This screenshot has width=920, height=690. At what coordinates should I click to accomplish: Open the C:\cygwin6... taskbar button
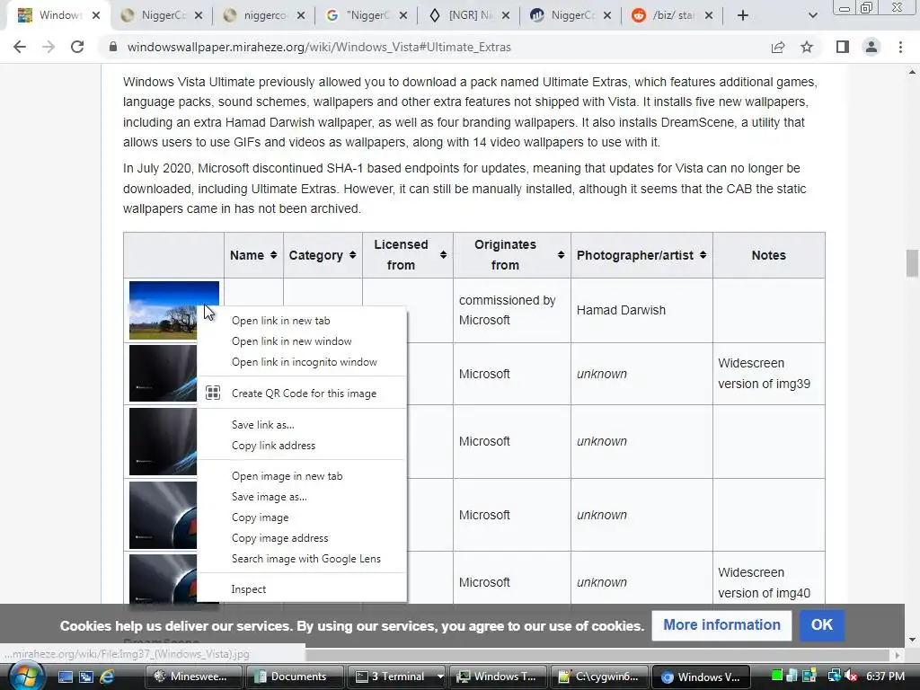click(598, 677)
